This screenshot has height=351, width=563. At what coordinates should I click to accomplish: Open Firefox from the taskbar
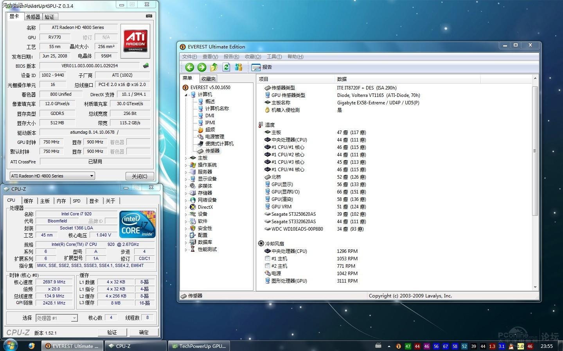32,346
